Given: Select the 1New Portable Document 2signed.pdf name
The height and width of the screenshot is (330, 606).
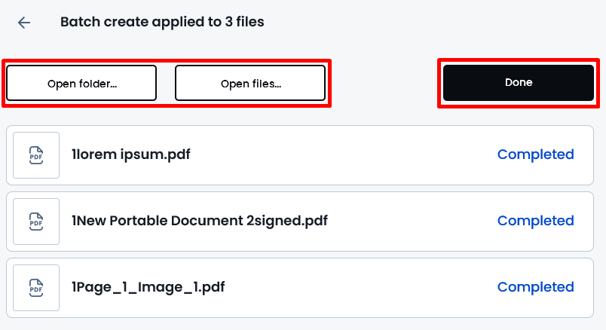Looking at the screenshot, I should tap(200, 221).
